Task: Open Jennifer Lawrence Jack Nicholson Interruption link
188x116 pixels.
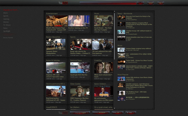Action: tap(139, 86)
